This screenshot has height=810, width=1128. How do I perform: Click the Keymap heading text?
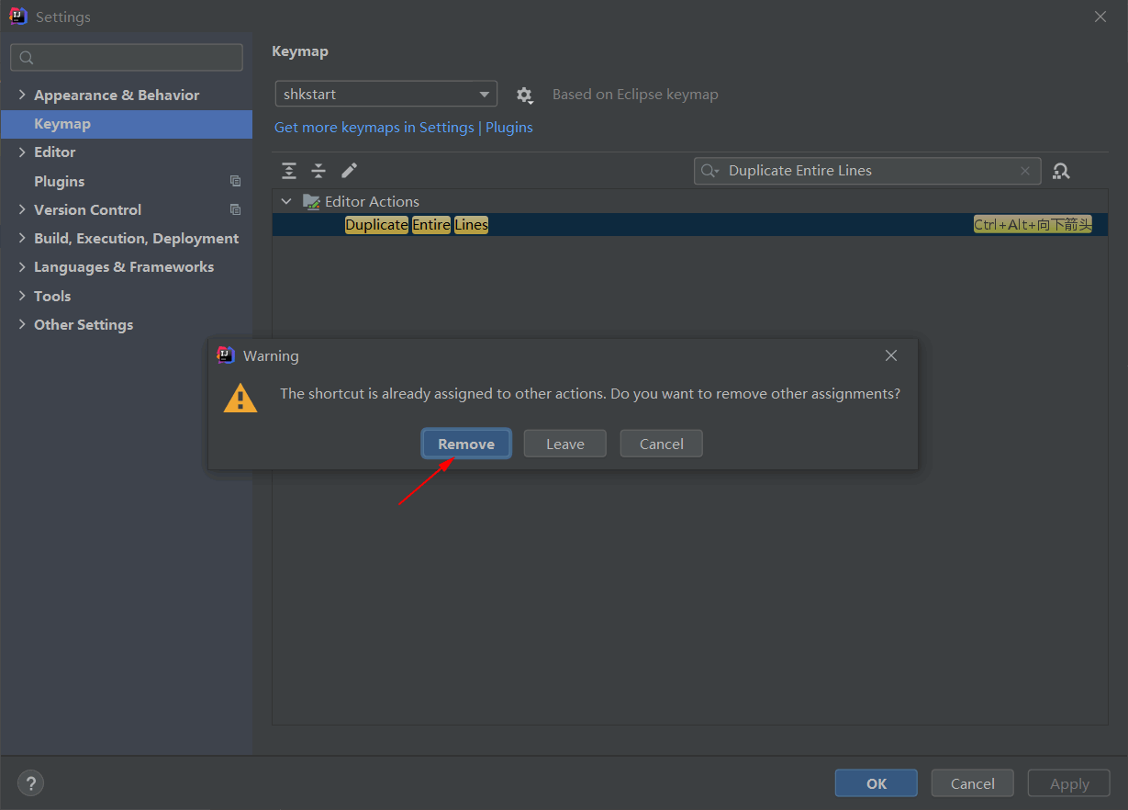pyautogui.click(x=300, y=51)
